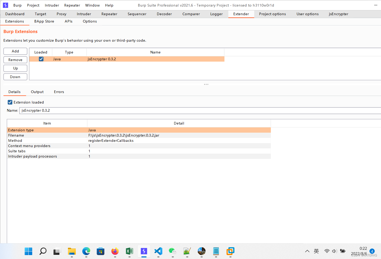Toggle the Extension loaded checkbox
The width and height of the screenshot is (381, 259).
pyautogui.click(x=10, y=102)
